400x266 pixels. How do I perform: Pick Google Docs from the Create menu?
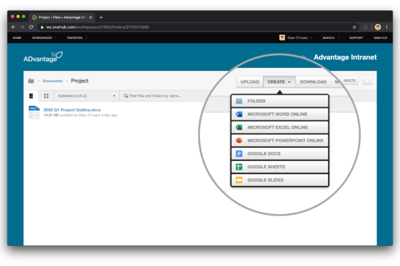279,154
